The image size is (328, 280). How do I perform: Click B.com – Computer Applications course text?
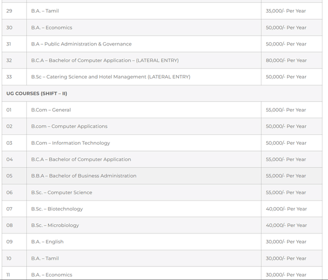69,126
